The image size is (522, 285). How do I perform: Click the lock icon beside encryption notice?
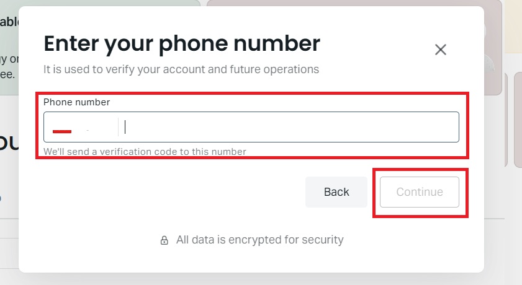click(164, 240)
